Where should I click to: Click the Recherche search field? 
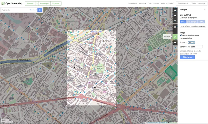point(15,10)
